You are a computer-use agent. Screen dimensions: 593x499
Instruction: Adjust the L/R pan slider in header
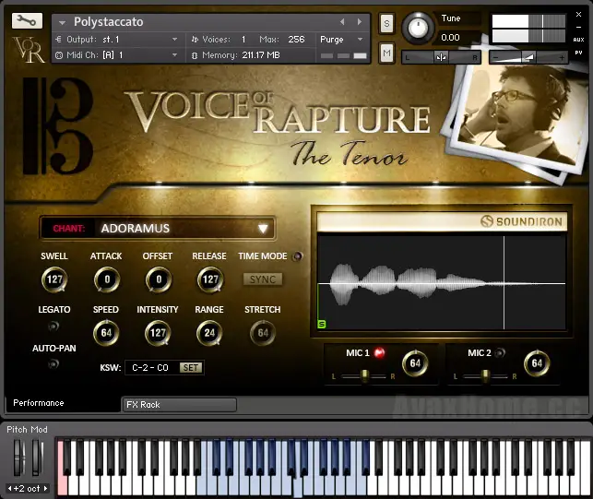[x=441, y=57]
